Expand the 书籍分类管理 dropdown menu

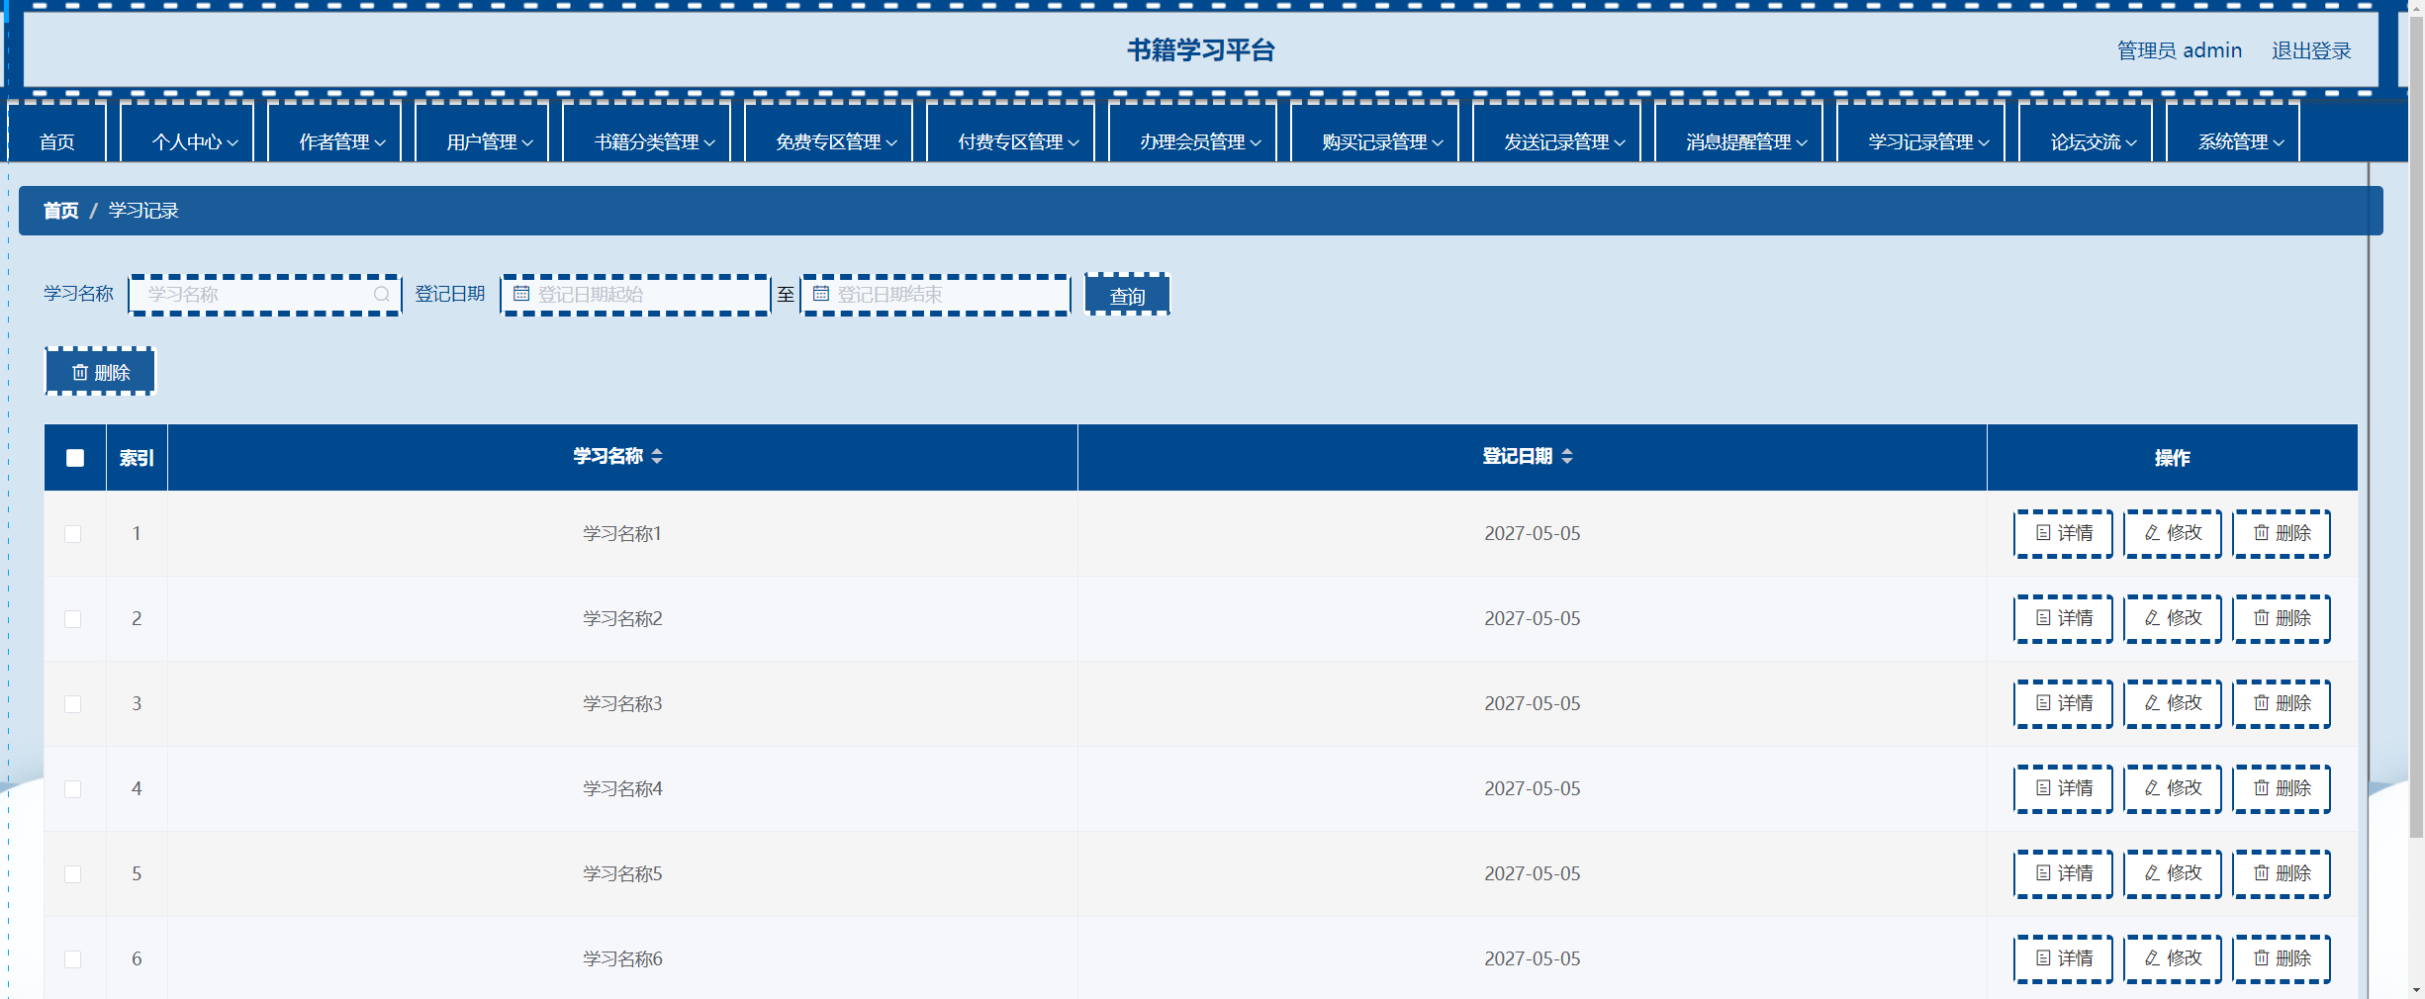coord(653,142)
